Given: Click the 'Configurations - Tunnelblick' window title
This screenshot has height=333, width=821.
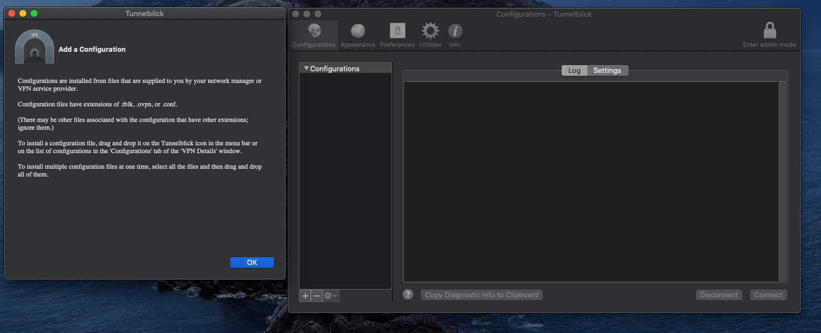Looking at the screenshot, I should pos(544,14).
